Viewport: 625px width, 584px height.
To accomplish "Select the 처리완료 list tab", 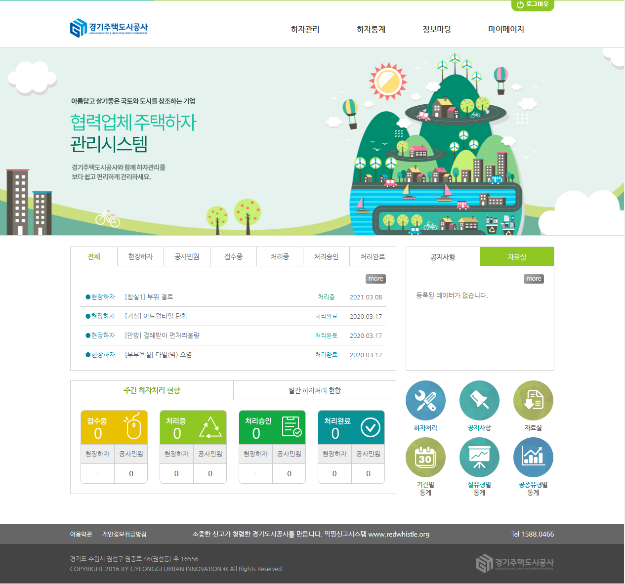I will coord(373,257).
